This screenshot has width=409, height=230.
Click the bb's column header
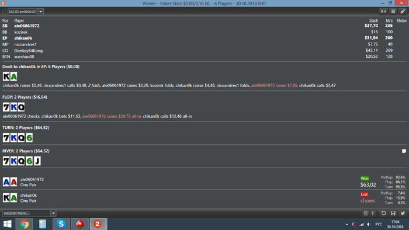pyautogui.click(x=389, y=20)
